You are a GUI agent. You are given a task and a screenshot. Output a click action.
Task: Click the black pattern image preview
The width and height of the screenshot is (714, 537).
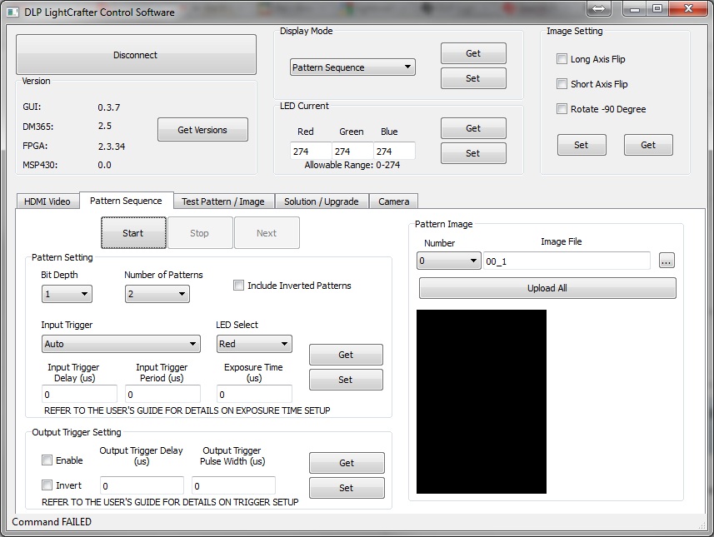(482, 402)
